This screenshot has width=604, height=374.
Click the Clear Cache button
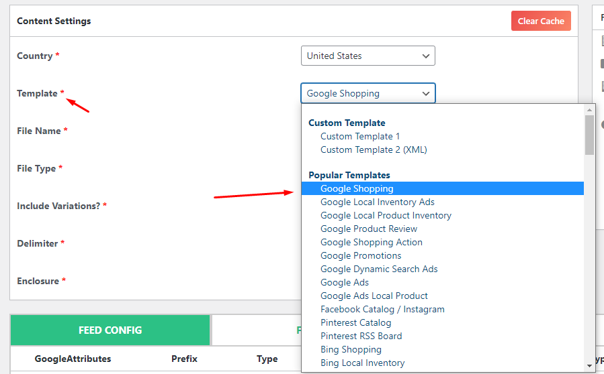click(x=541, y=21)
